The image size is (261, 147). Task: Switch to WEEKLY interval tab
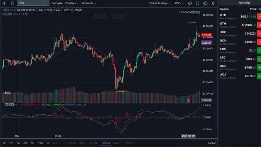pos(129,143)
